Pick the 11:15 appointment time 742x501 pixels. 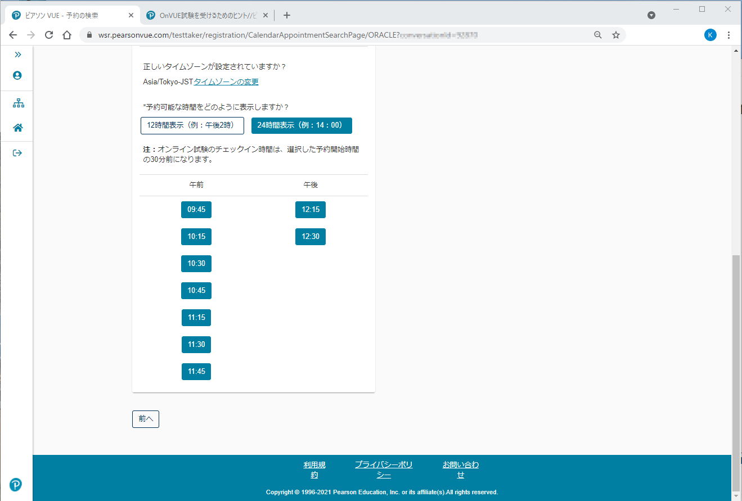(x=196, y=318)
